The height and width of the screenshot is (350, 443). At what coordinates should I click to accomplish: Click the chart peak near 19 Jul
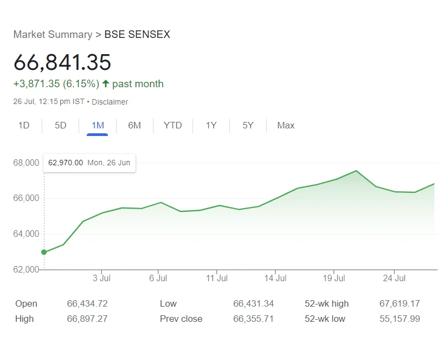355,171
